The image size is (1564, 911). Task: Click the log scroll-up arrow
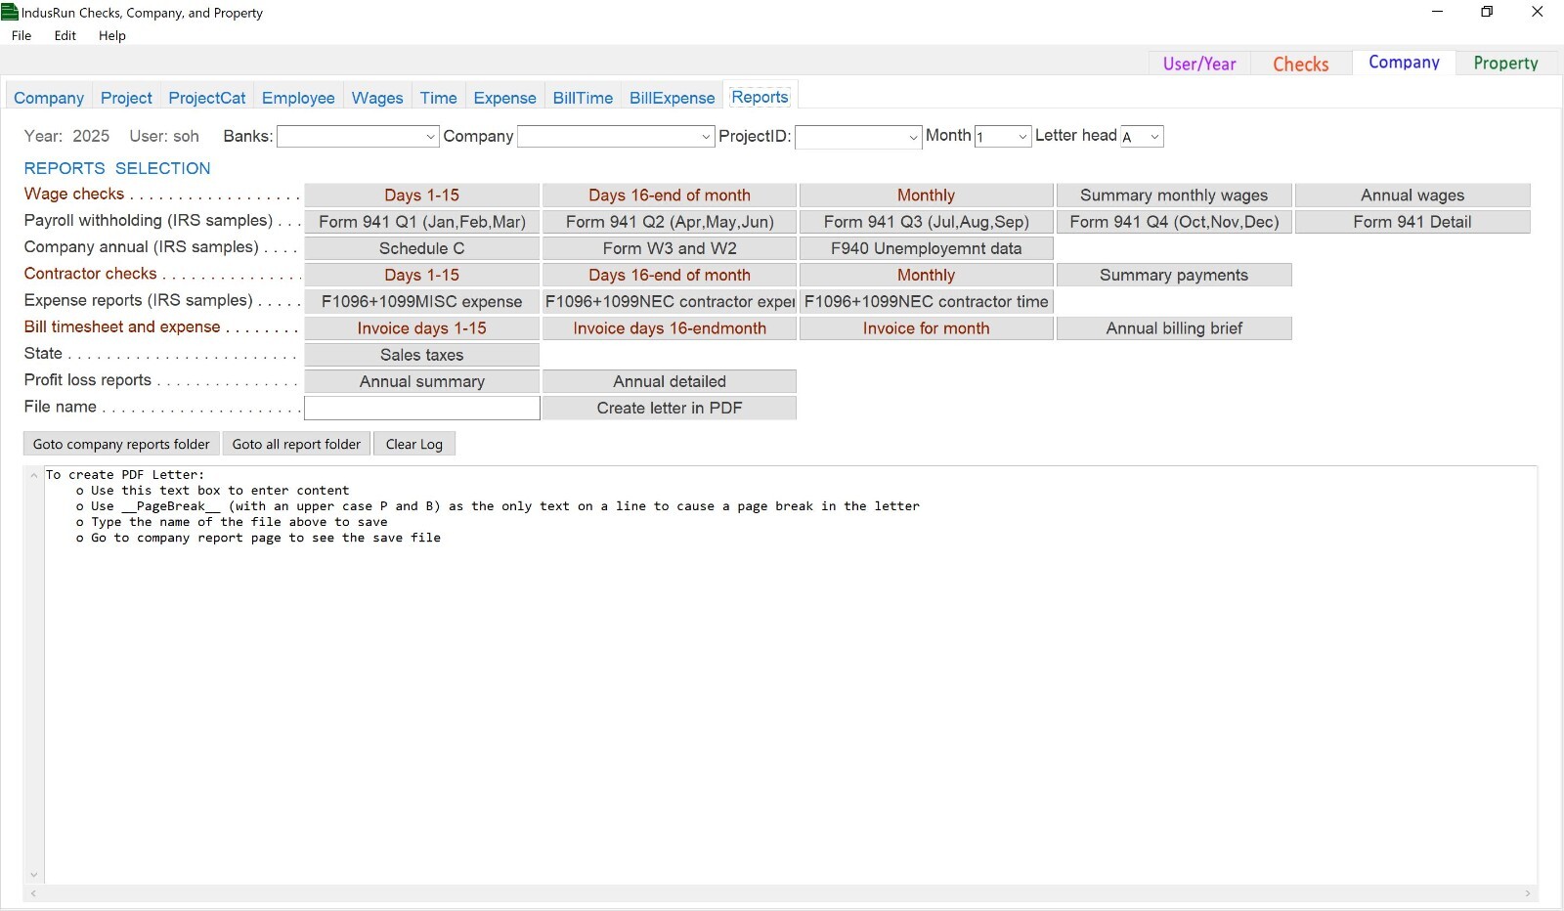[x=34, y=475]
